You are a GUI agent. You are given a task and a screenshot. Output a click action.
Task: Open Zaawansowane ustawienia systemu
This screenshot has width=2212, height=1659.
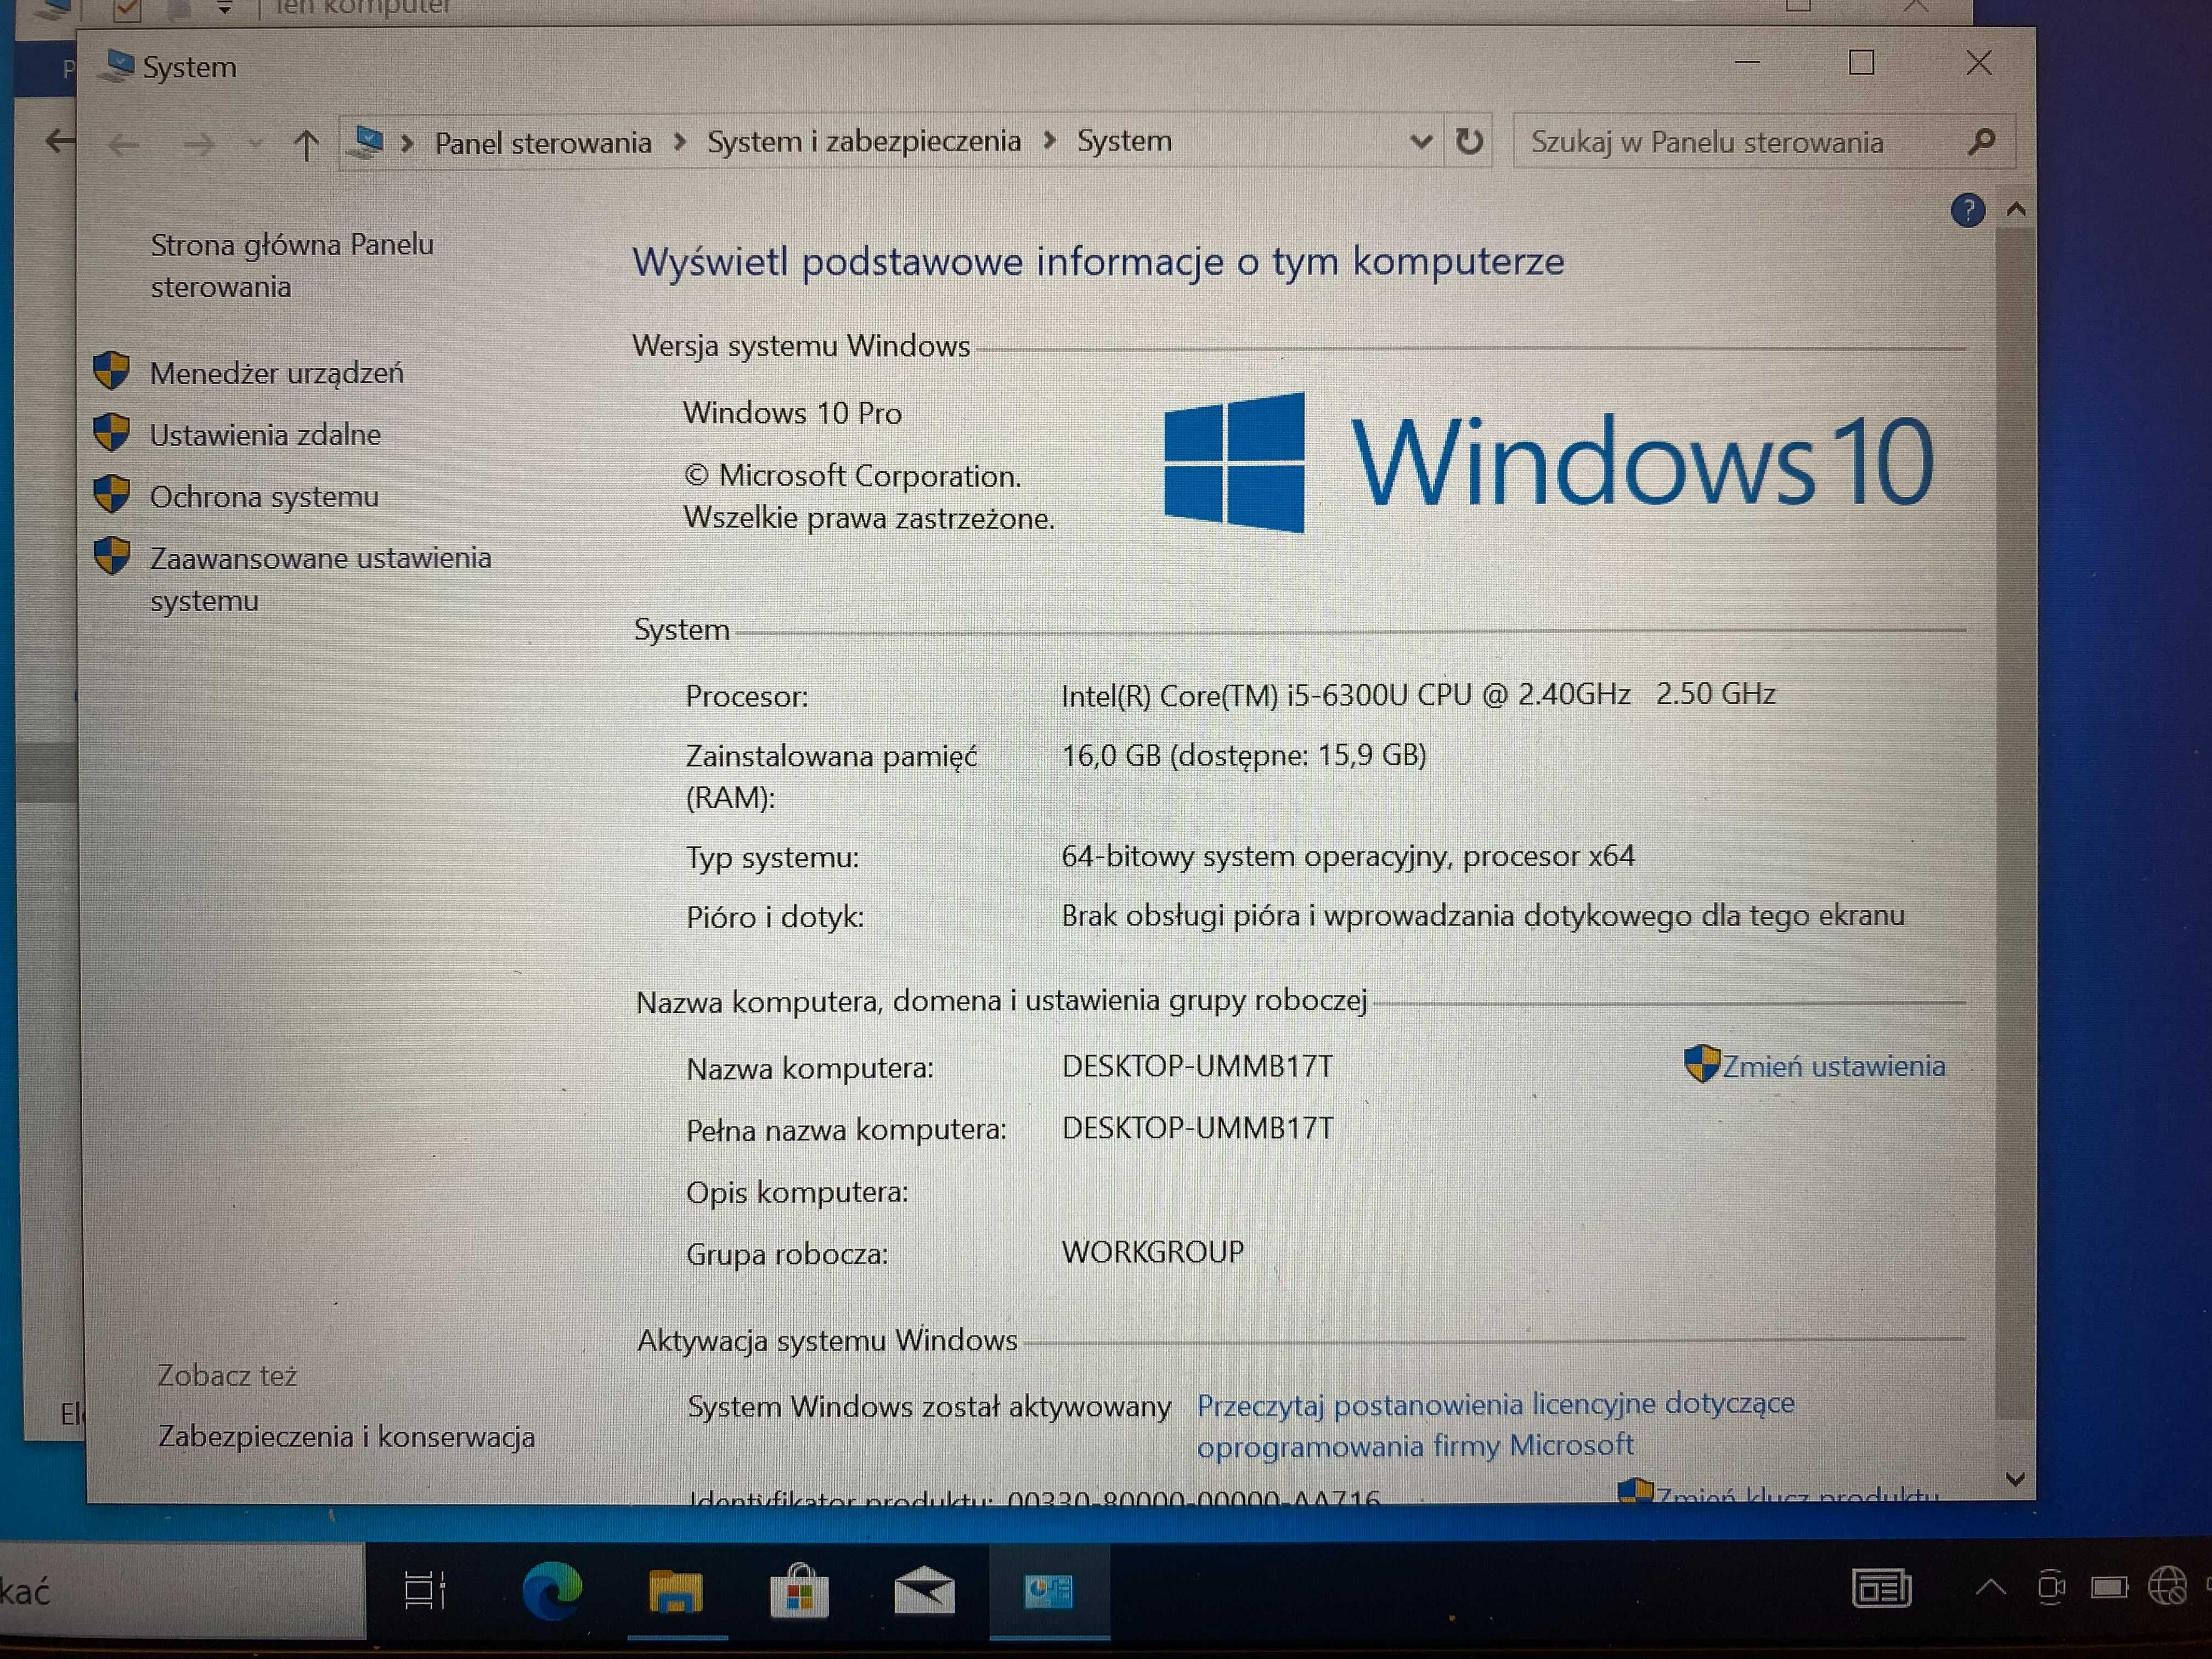[x=320, y=579]
